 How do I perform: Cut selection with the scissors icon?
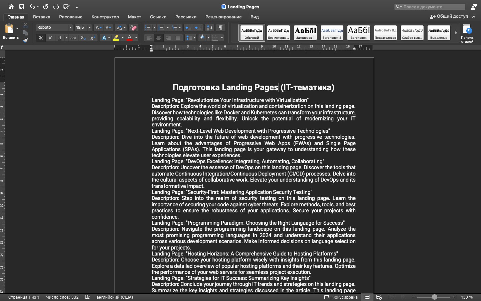pos(25,25)
